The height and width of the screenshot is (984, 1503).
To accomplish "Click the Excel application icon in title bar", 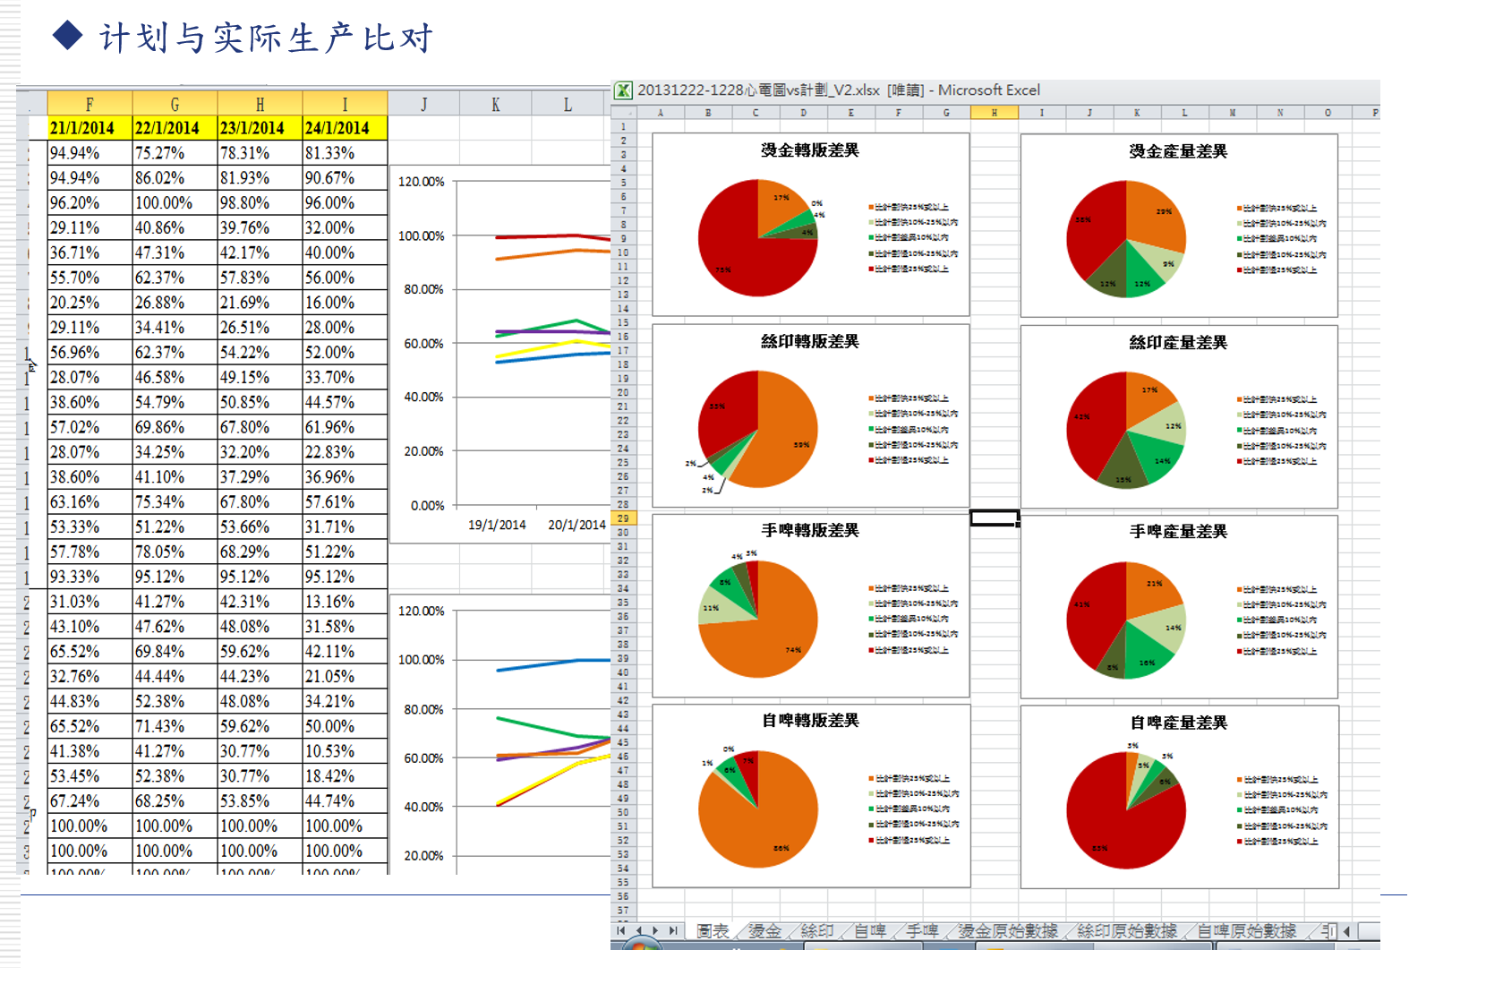I will click(x=623, y=90).
